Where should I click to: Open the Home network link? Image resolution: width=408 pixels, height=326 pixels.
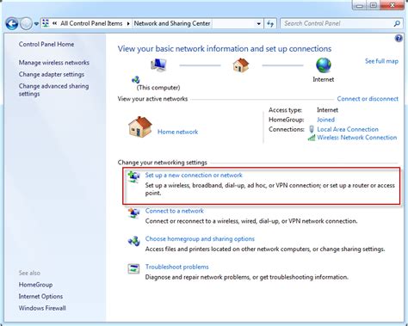177,132
